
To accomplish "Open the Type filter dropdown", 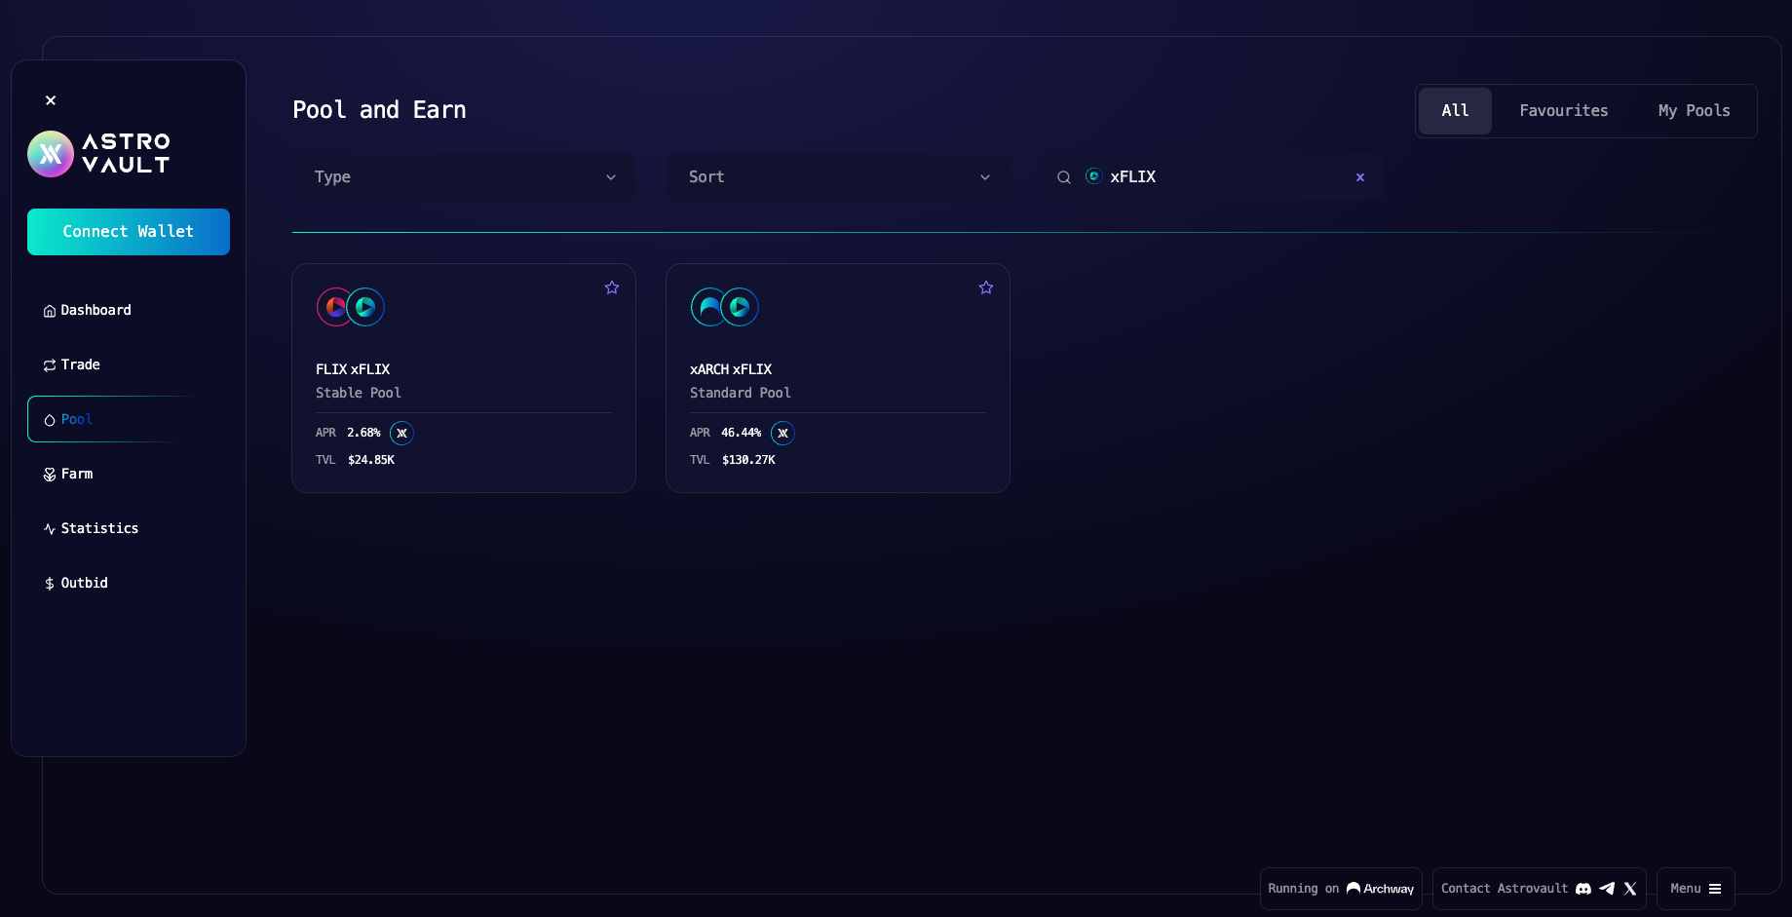I will [464, 177].
